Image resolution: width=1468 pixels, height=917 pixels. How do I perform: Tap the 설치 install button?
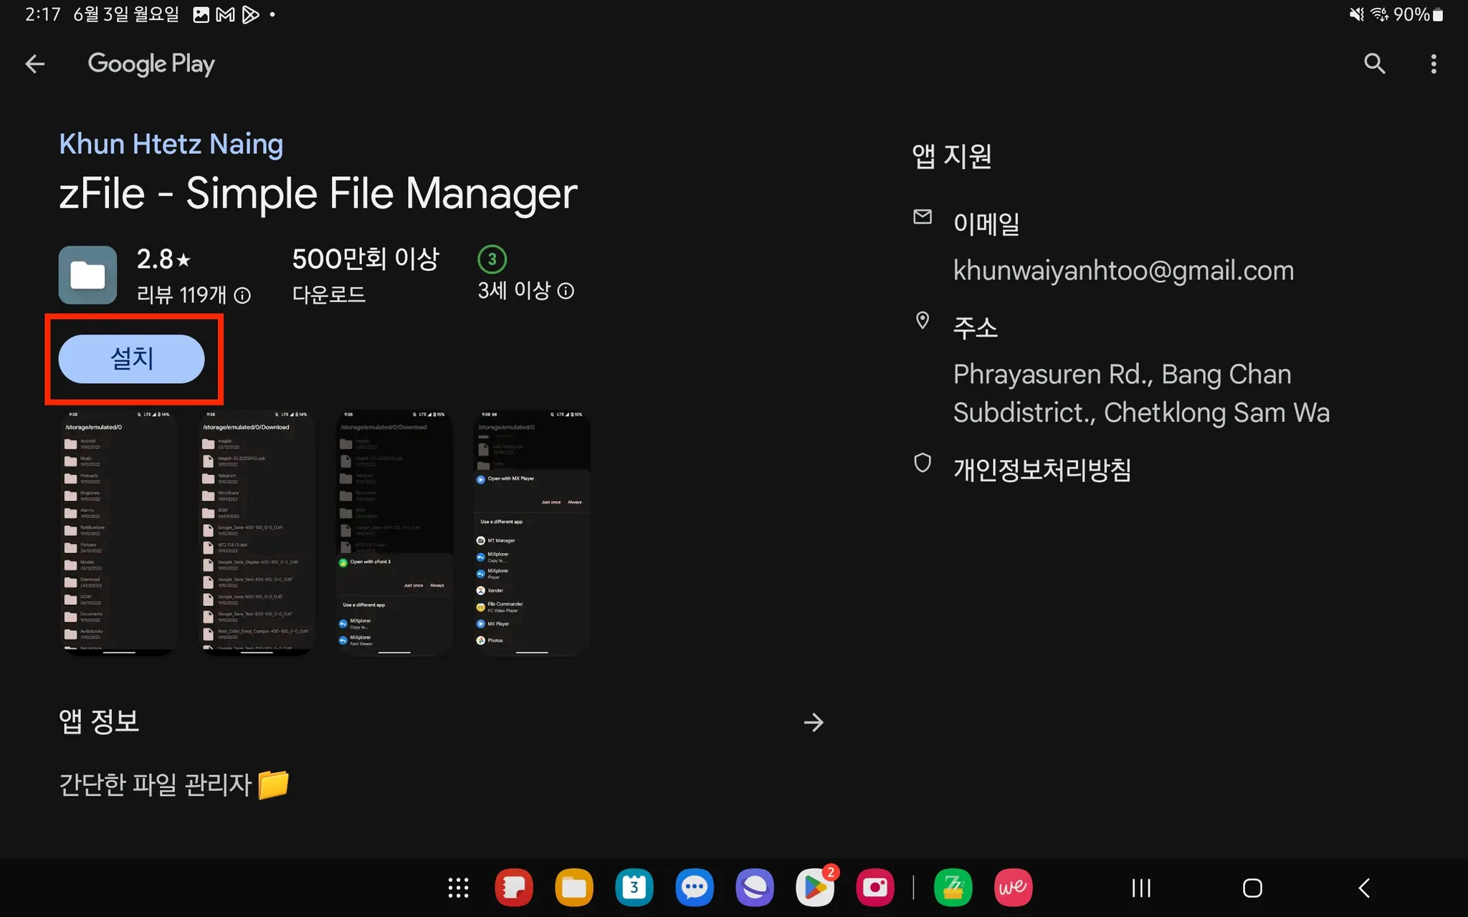point(132,358)
